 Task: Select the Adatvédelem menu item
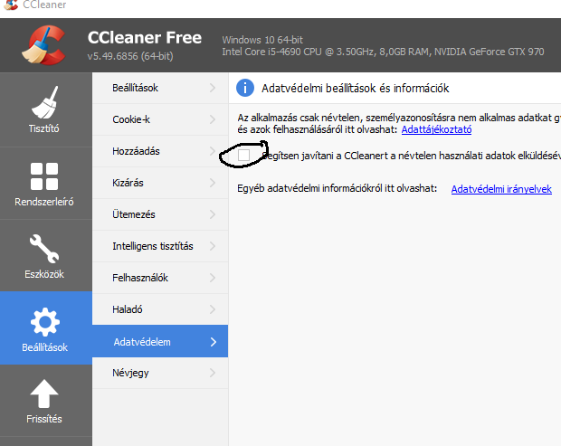click(160, 341)
